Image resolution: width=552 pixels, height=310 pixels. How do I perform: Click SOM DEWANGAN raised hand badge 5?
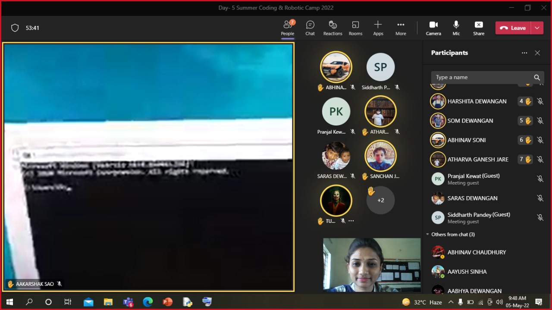pos(525,121)
